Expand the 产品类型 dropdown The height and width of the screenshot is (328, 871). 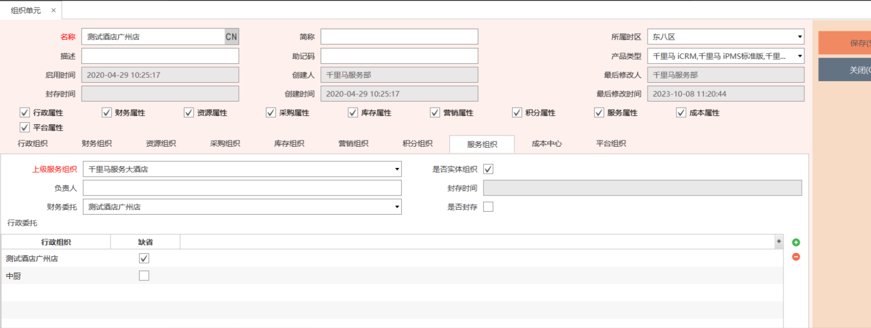[799, 56]
